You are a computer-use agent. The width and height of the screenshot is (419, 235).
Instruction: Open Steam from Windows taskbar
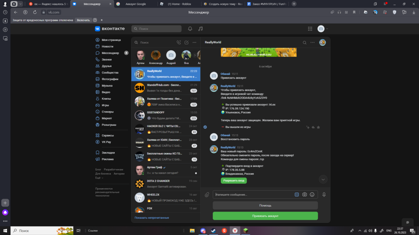(213, 230)
